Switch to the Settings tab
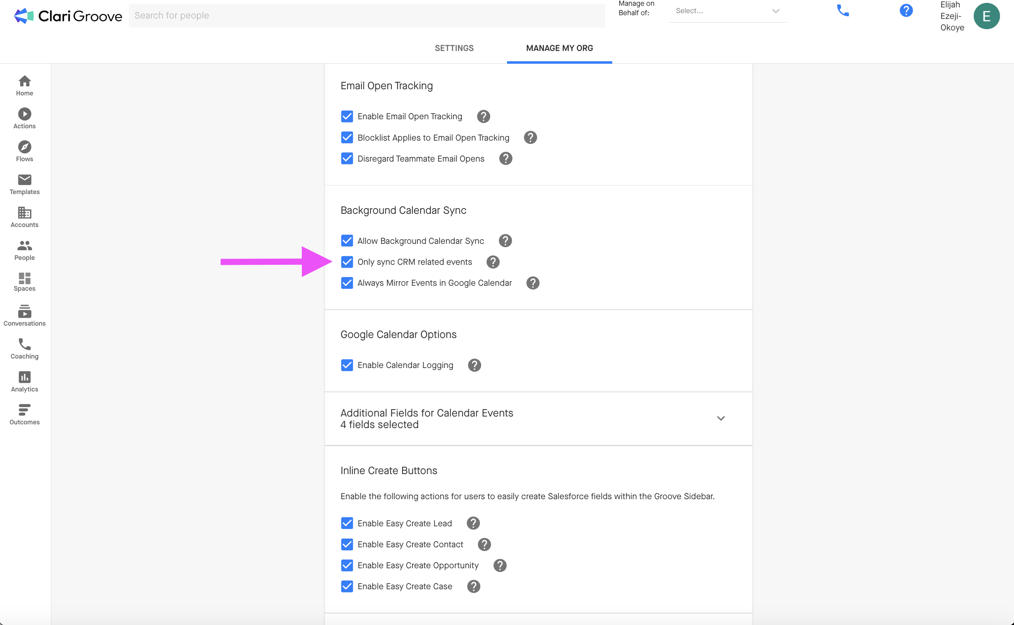1014x625 pixels. [454, 49]
